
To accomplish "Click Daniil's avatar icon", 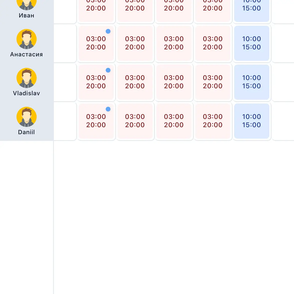I will [x=26, y=117].
